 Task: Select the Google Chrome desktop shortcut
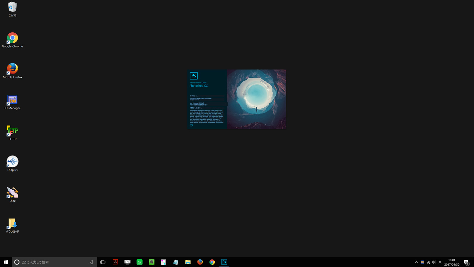pos(12,39)
